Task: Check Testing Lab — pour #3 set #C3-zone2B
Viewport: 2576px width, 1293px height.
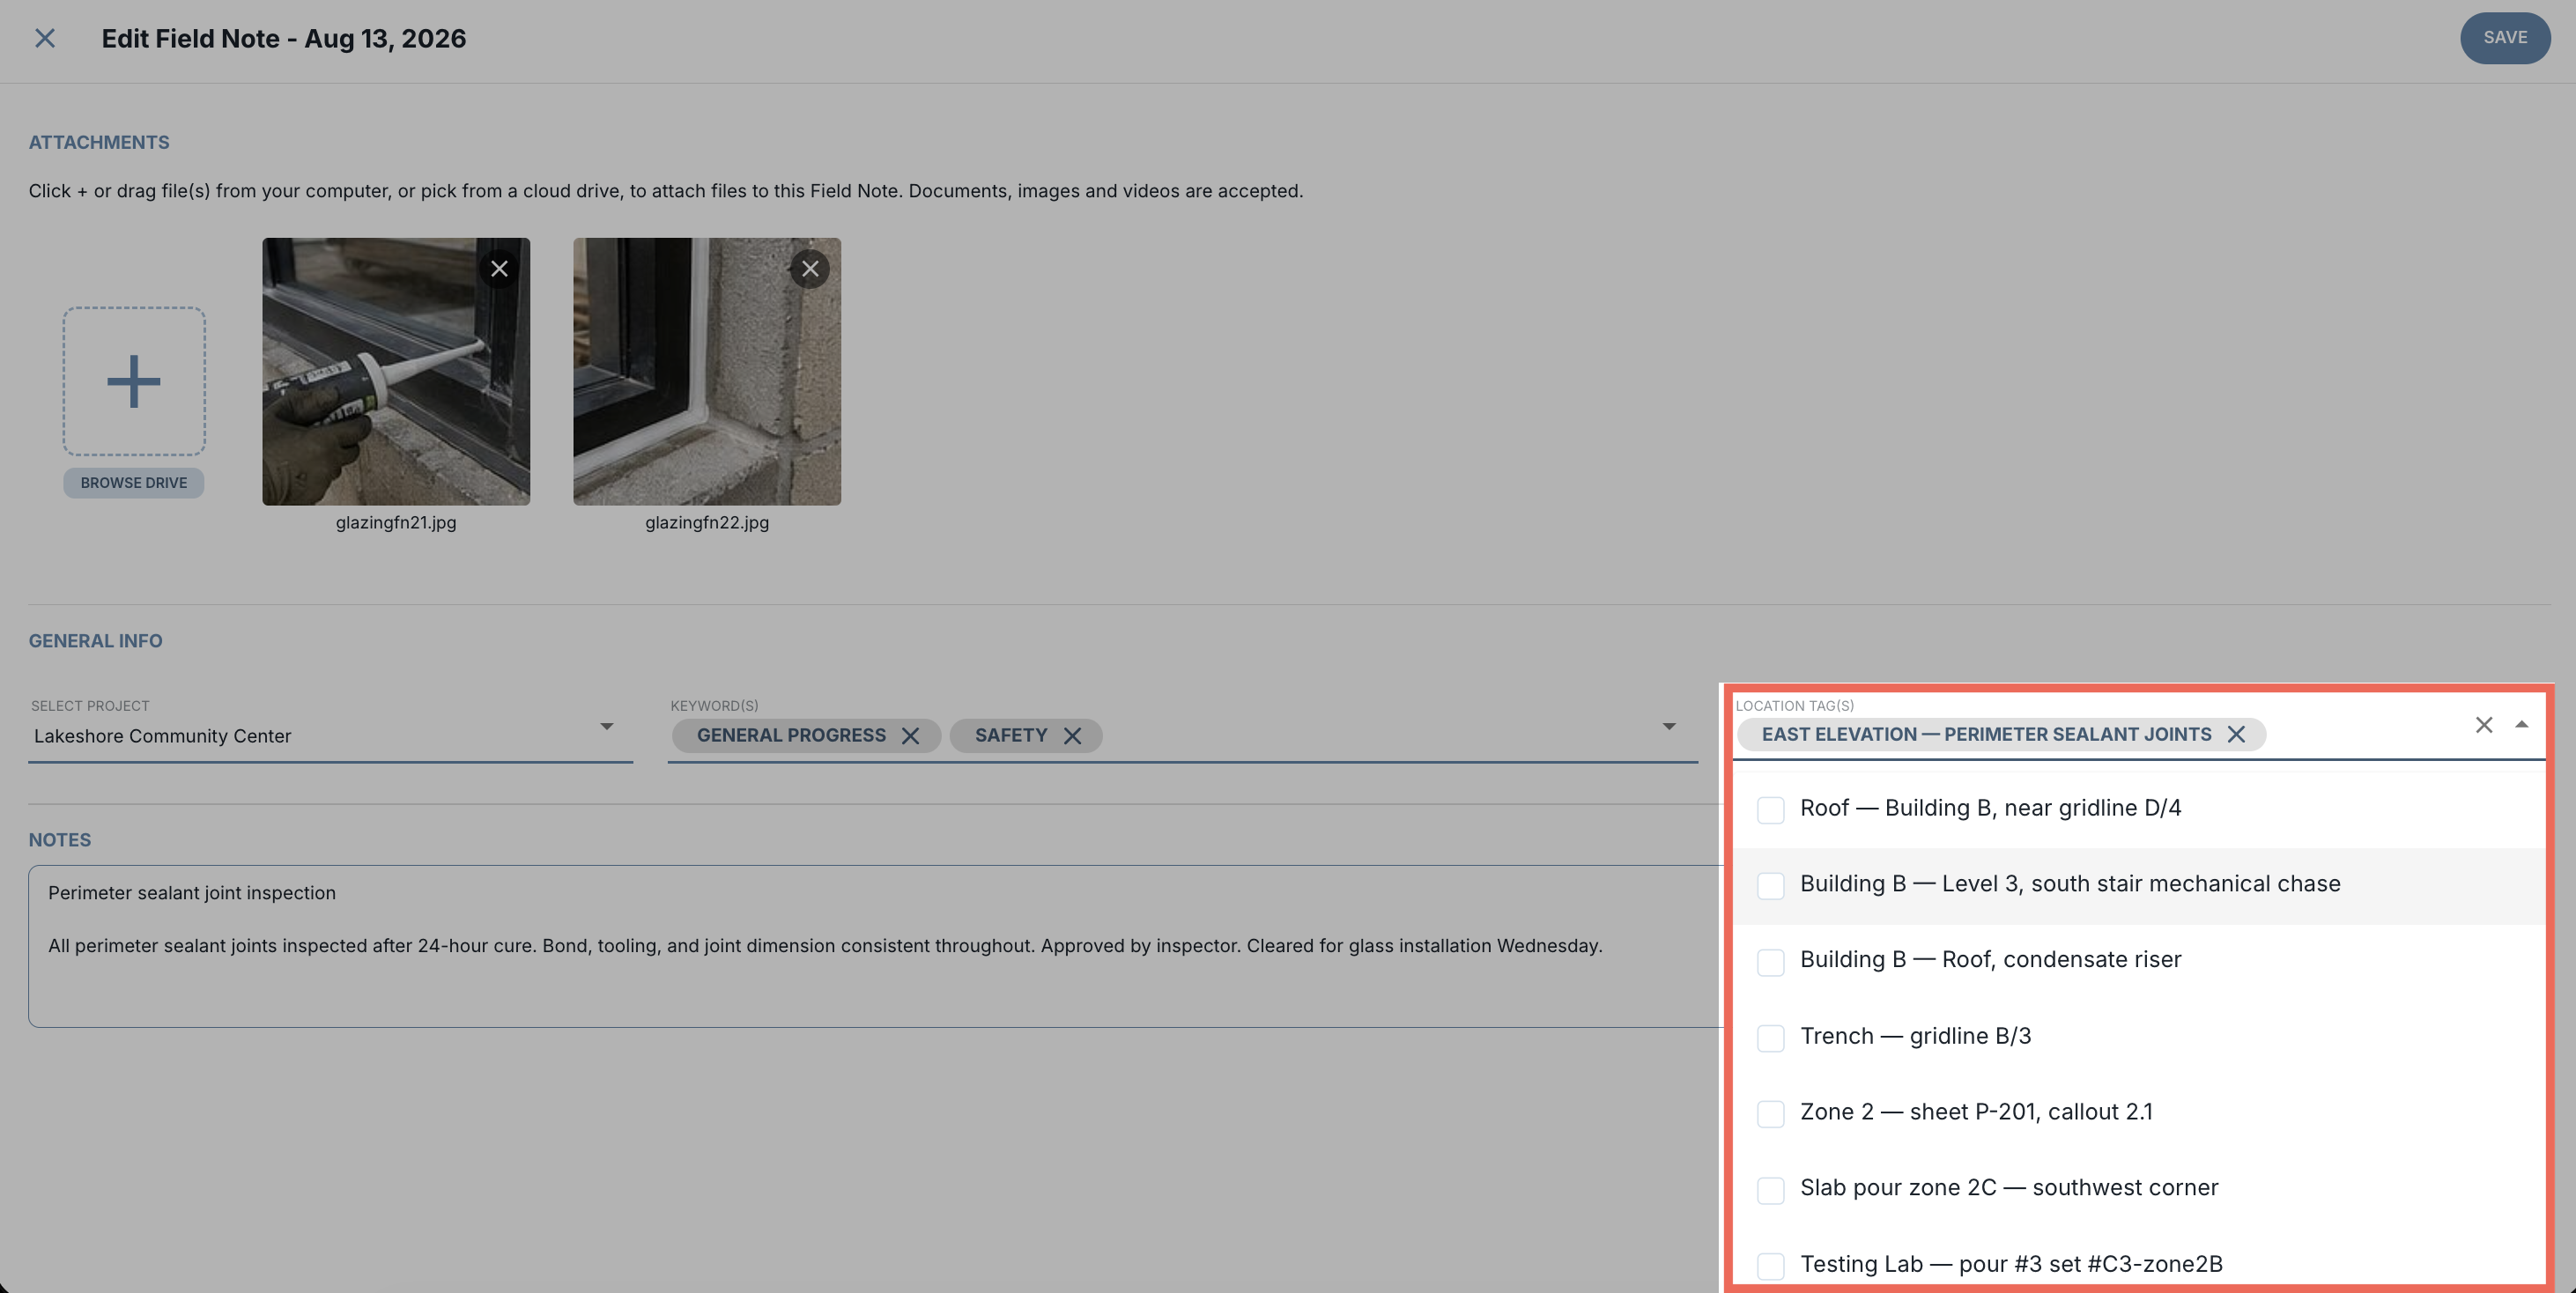Action: [x=1771, y=1265]
